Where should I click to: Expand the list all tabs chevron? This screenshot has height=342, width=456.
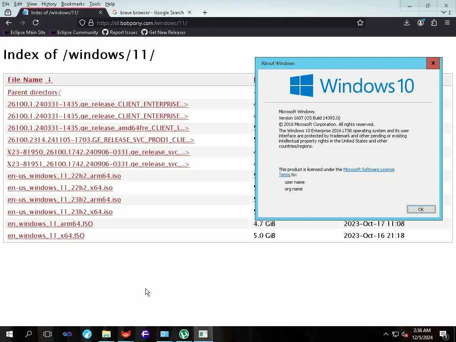point(443,13)
